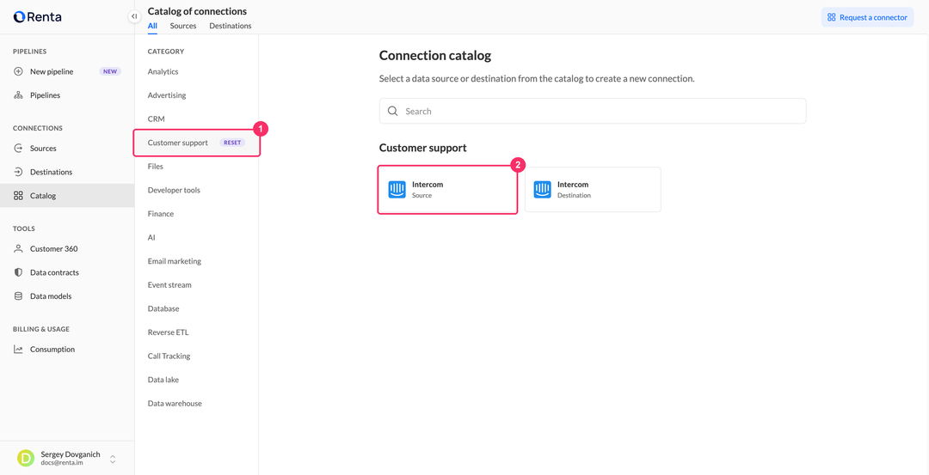
Task: Filter by Reverse ETL category
Action: (x=168, y=332)
